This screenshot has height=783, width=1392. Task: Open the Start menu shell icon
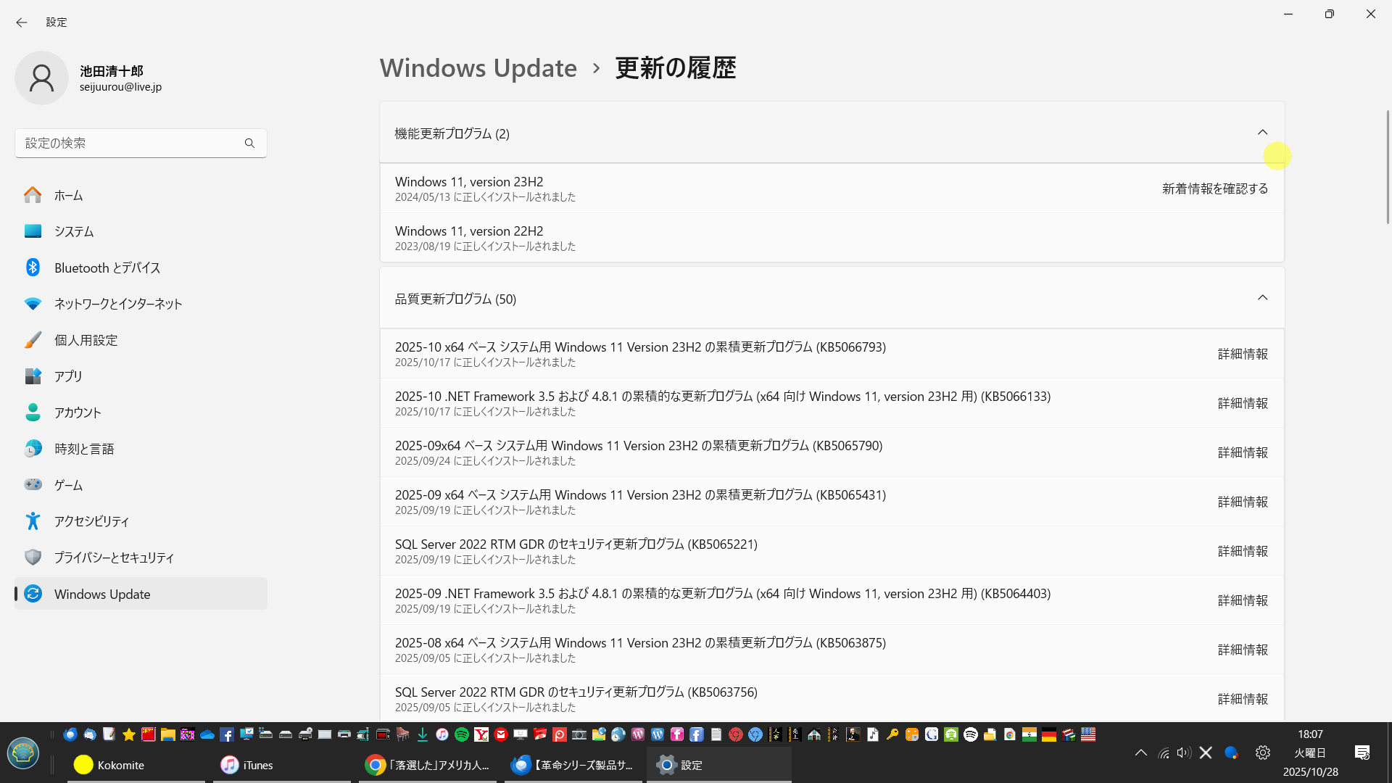pyautogui.click(x=23, y=753)
